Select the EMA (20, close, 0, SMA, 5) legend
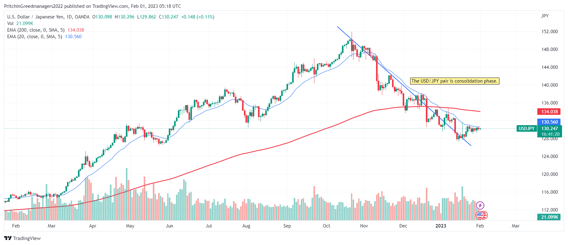The width and height of the screenshot is (568, 245). [x=34, y=37]
